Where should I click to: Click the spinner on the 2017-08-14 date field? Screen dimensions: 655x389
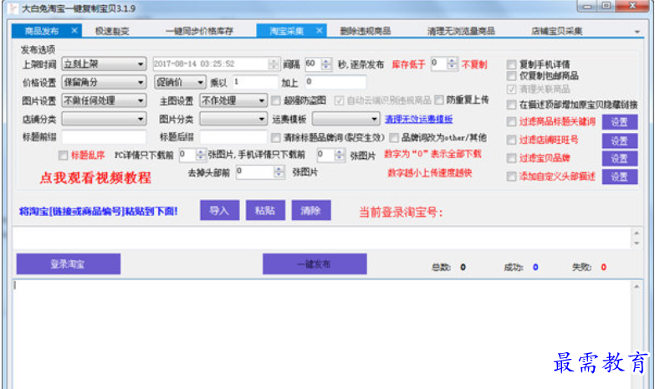click(x=274, y=64)
